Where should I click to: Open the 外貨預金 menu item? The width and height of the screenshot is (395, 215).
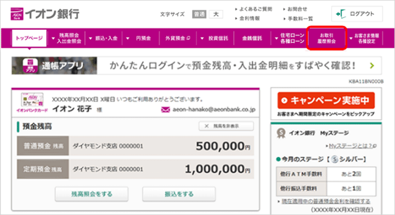[x=178, y=38]
